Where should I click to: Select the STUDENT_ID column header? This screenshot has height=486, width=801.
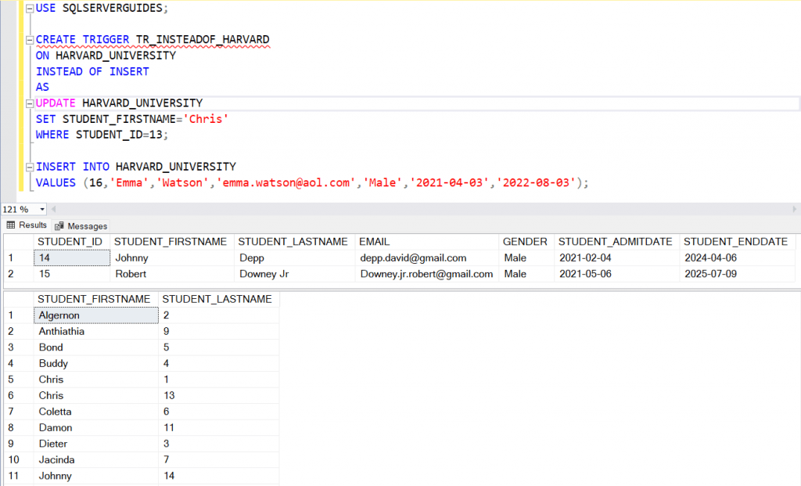70,242
